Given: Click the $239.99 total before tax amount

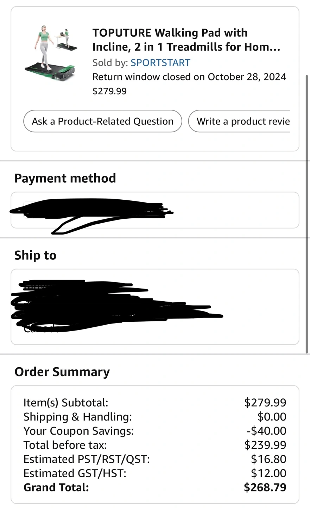Looking at the screenshot, I should click(265, 445).
